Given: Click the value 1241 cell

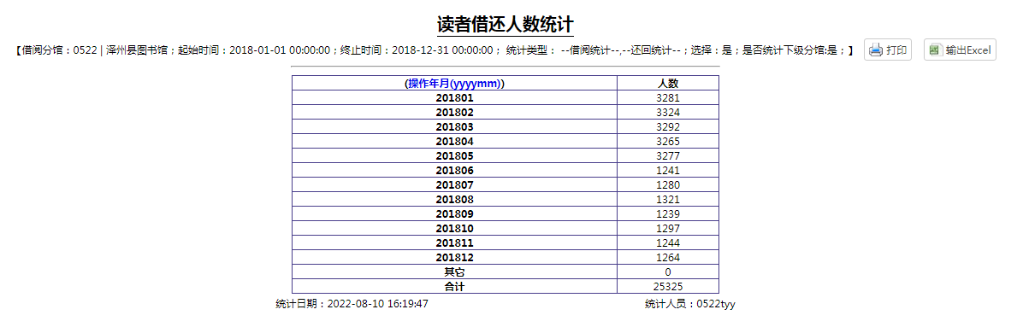Looking at the screenshot, I should coord(668,171).
